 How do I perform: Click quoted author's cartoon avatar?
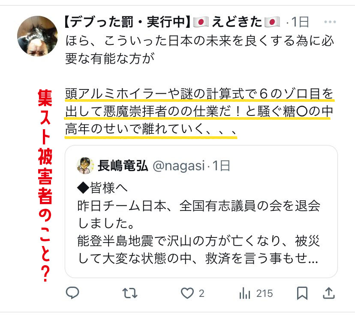85,166
